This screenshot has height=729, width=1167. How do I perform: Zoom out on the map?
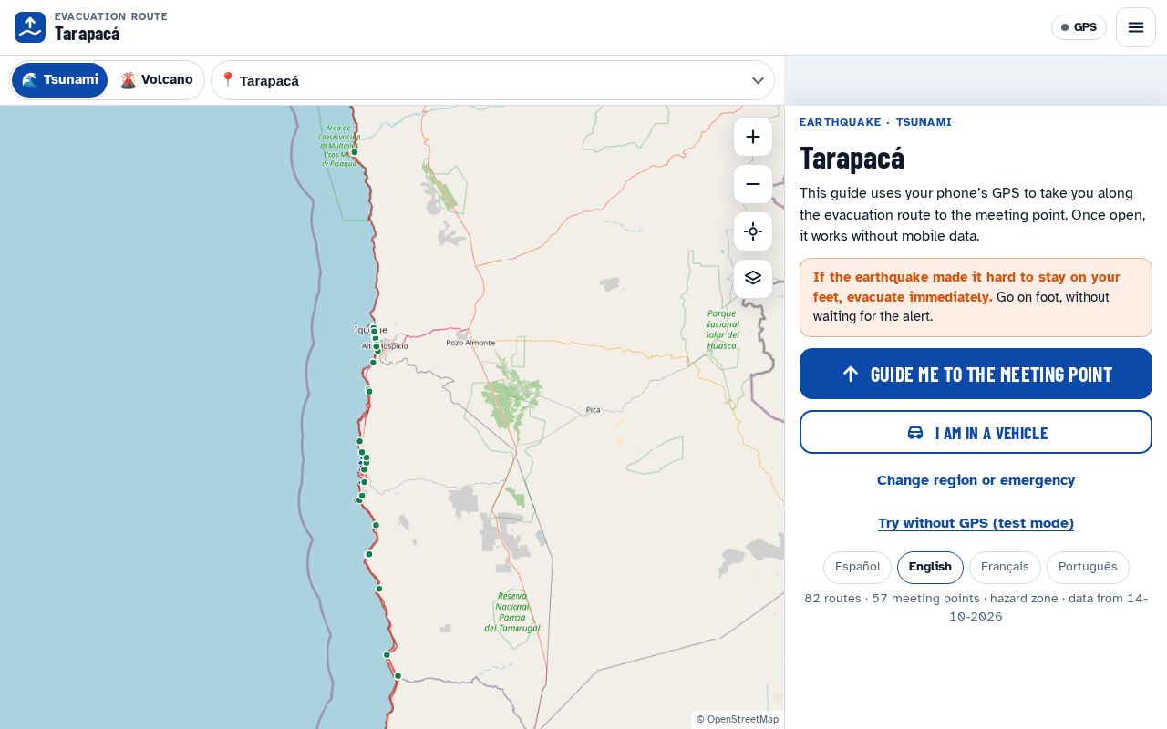click(753, 184)
